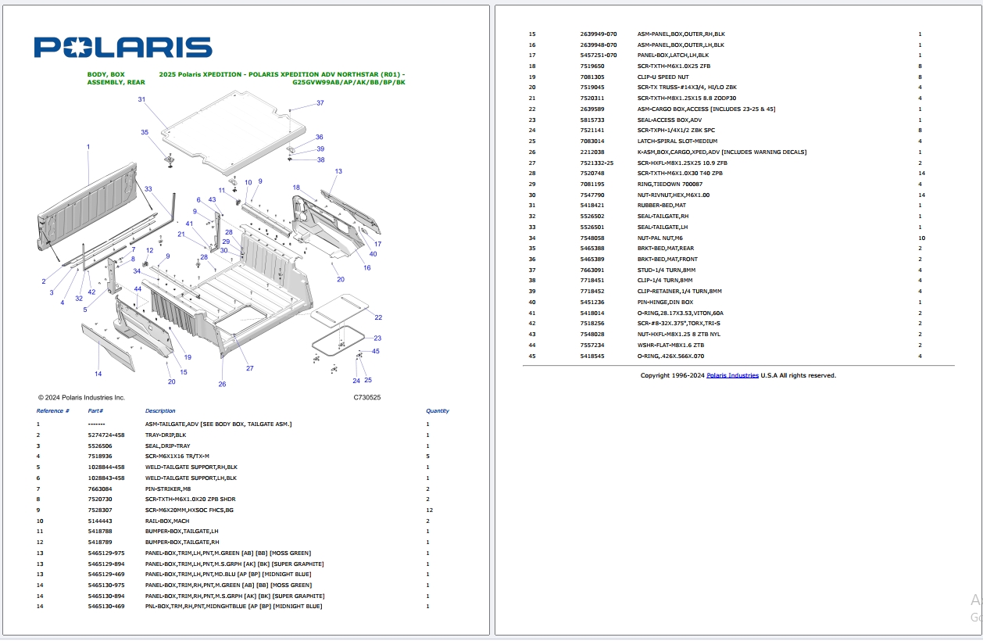The image size is (983, 641).
Task: Select the 'Description' column header
Action: point(160,410)
